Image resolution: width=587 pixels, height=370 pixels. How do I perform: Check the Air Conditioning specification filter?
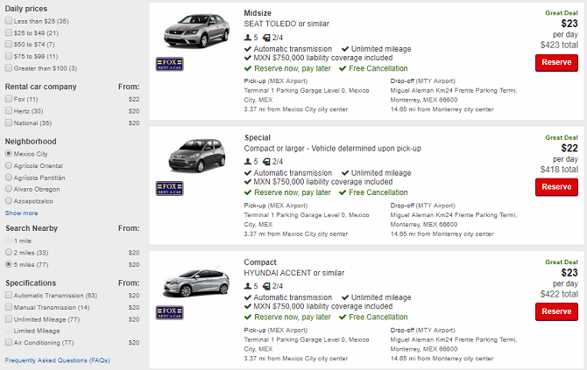click(x=9, y=343)
